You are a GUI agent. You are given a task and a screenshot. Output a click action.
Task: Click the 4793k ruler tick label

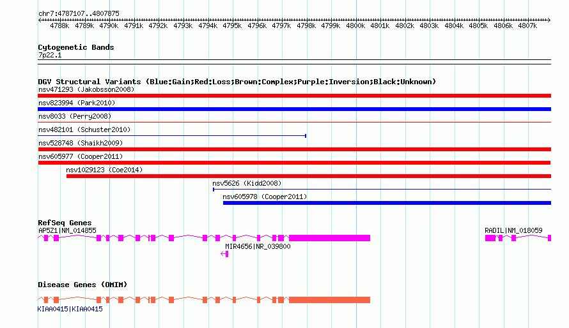point(183,26)
